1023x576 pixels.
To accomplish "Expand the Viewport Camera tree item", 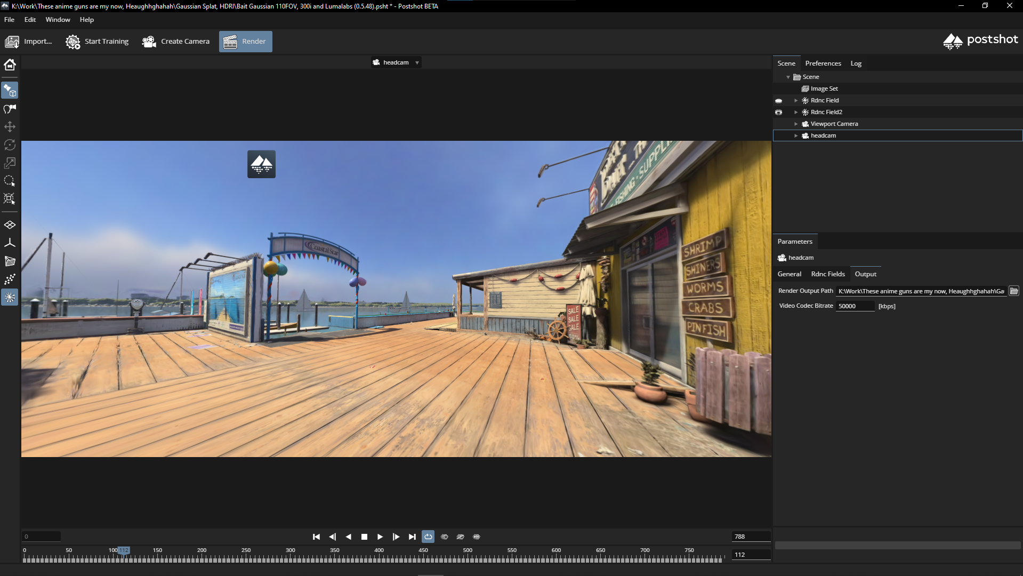I will coord(796,124).
